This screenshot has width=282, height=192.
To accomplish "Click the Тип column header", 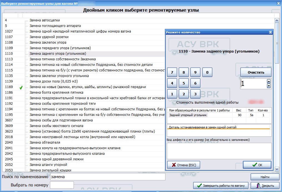I will [251, 110].
